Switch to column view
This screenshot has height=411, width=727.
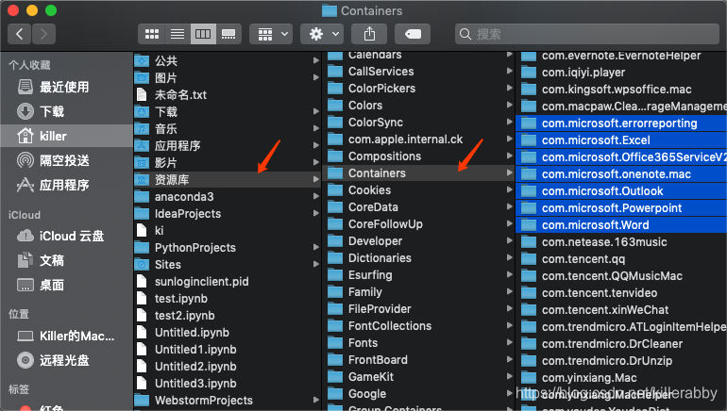(x=203, y=34)
